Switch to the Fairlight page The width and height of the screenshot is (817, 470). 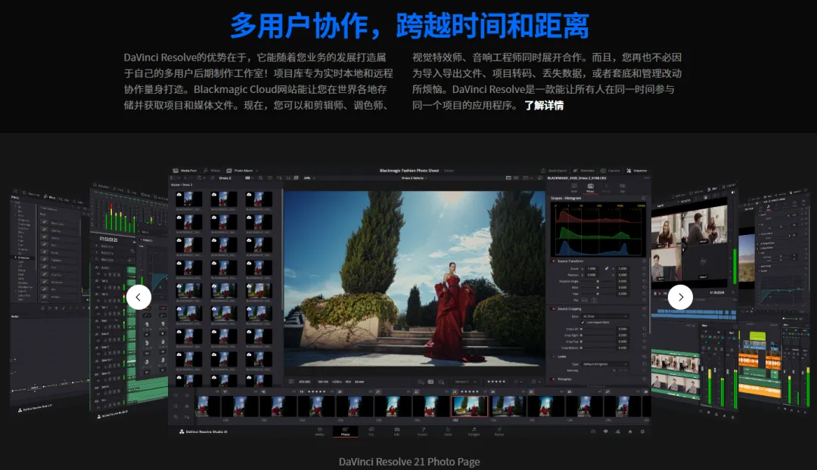[474, 431]
